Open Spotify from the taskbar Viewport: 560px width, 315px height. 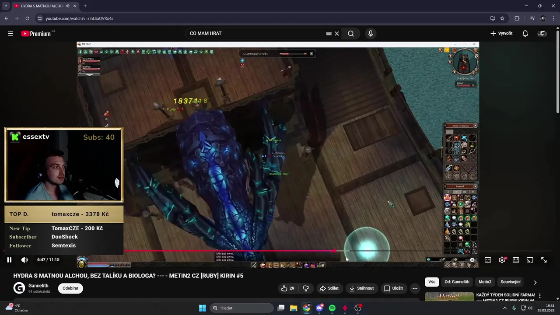[x=332, y=308]
